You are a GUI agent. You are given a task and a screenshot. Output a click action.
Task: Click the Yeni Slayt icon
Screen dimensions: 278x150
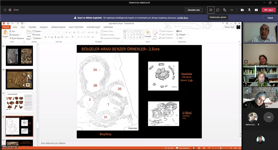point(29,33)
